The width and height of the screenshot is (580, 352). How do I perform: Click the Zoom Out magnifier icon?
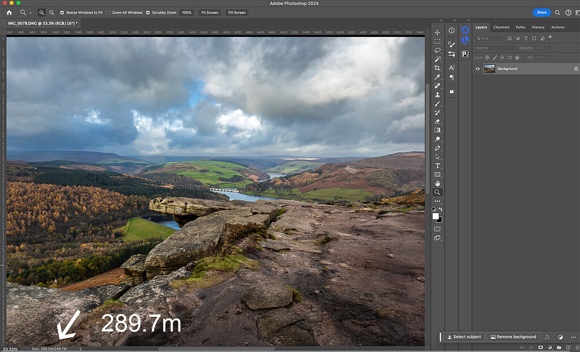tap(52, 12)
